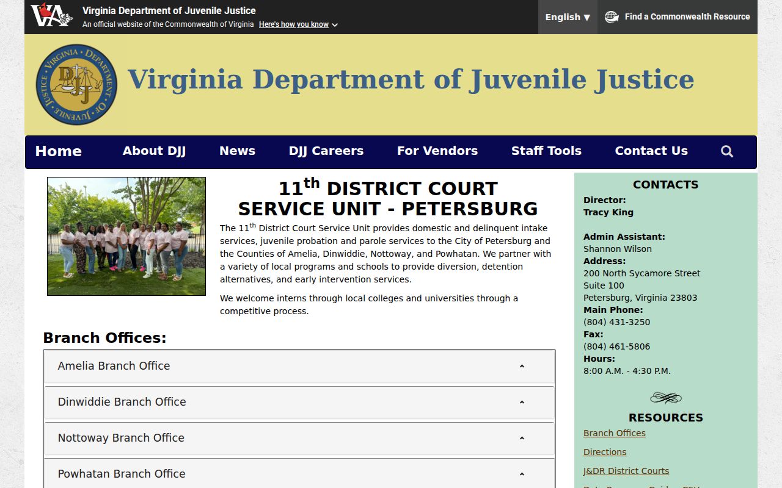Open the Staff Tools menu
This screenshot has height=488, width=782.
546,151
